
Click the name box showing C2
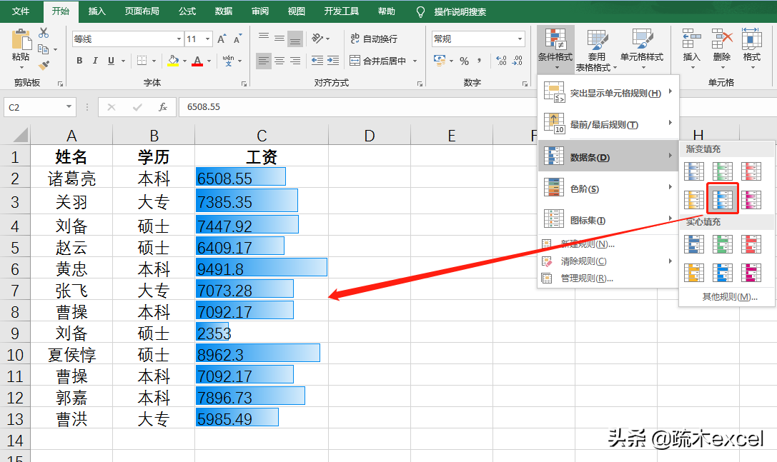tap(39, 107)
